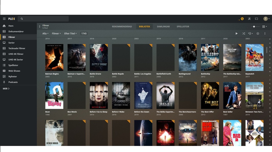Open the Filmer type dropdown

click(x=56, y=34)
